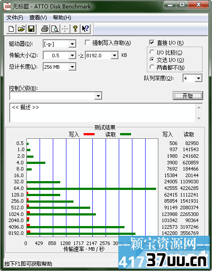Minimize the ATTO Disk Benchmark window
This screenshot has width=212, height=271.
point(170,5)
